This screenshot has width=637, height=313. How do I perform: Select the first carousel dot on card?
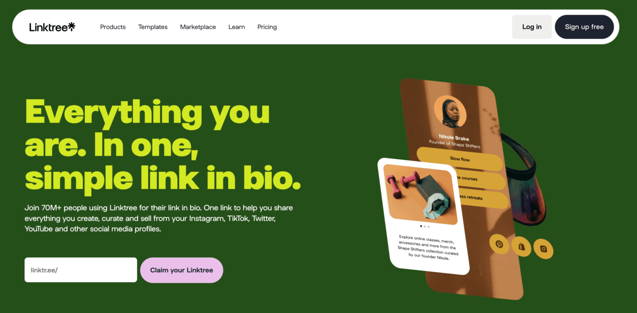click(x=421, y=226)
